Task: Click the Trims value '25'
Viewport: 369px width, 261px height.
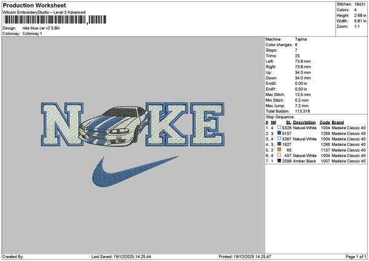Action: [297, 56]
